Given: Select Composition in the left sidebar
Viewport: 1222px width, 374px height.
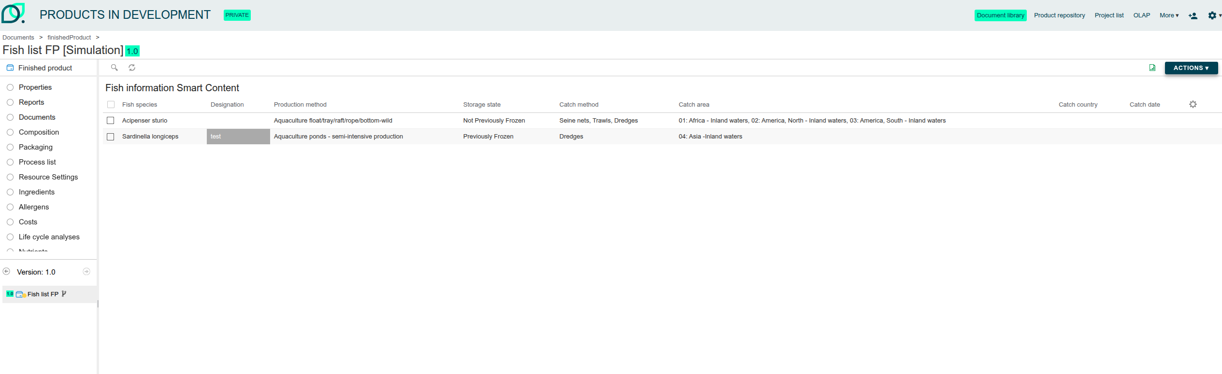Looking at the screenshot, I should 39,132.
